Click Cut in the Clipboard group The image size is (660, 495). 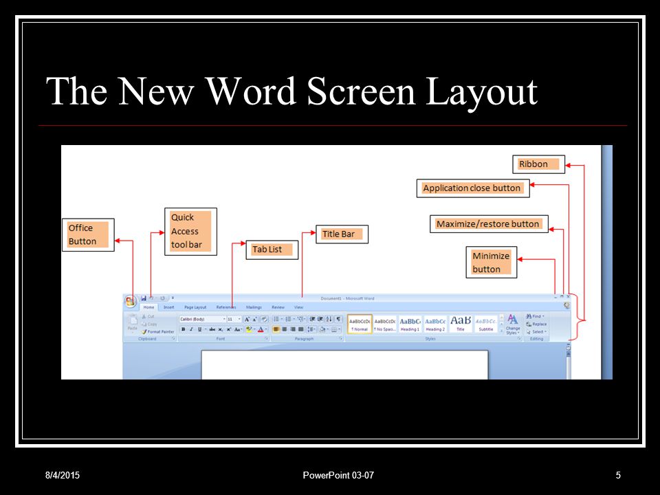coord(148,316)
